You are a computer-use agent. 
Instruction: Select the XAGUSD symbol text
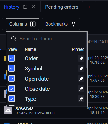(x=24, y=109)
